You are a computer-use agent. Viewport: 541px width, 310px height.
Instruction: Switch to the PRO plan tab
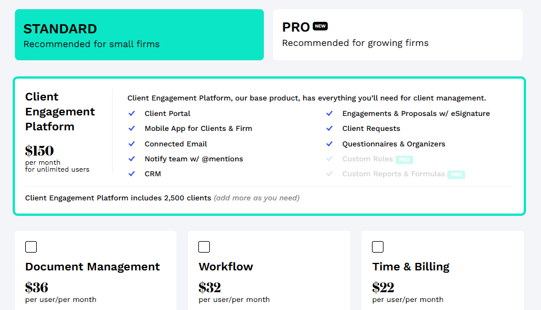click(397, 35)
